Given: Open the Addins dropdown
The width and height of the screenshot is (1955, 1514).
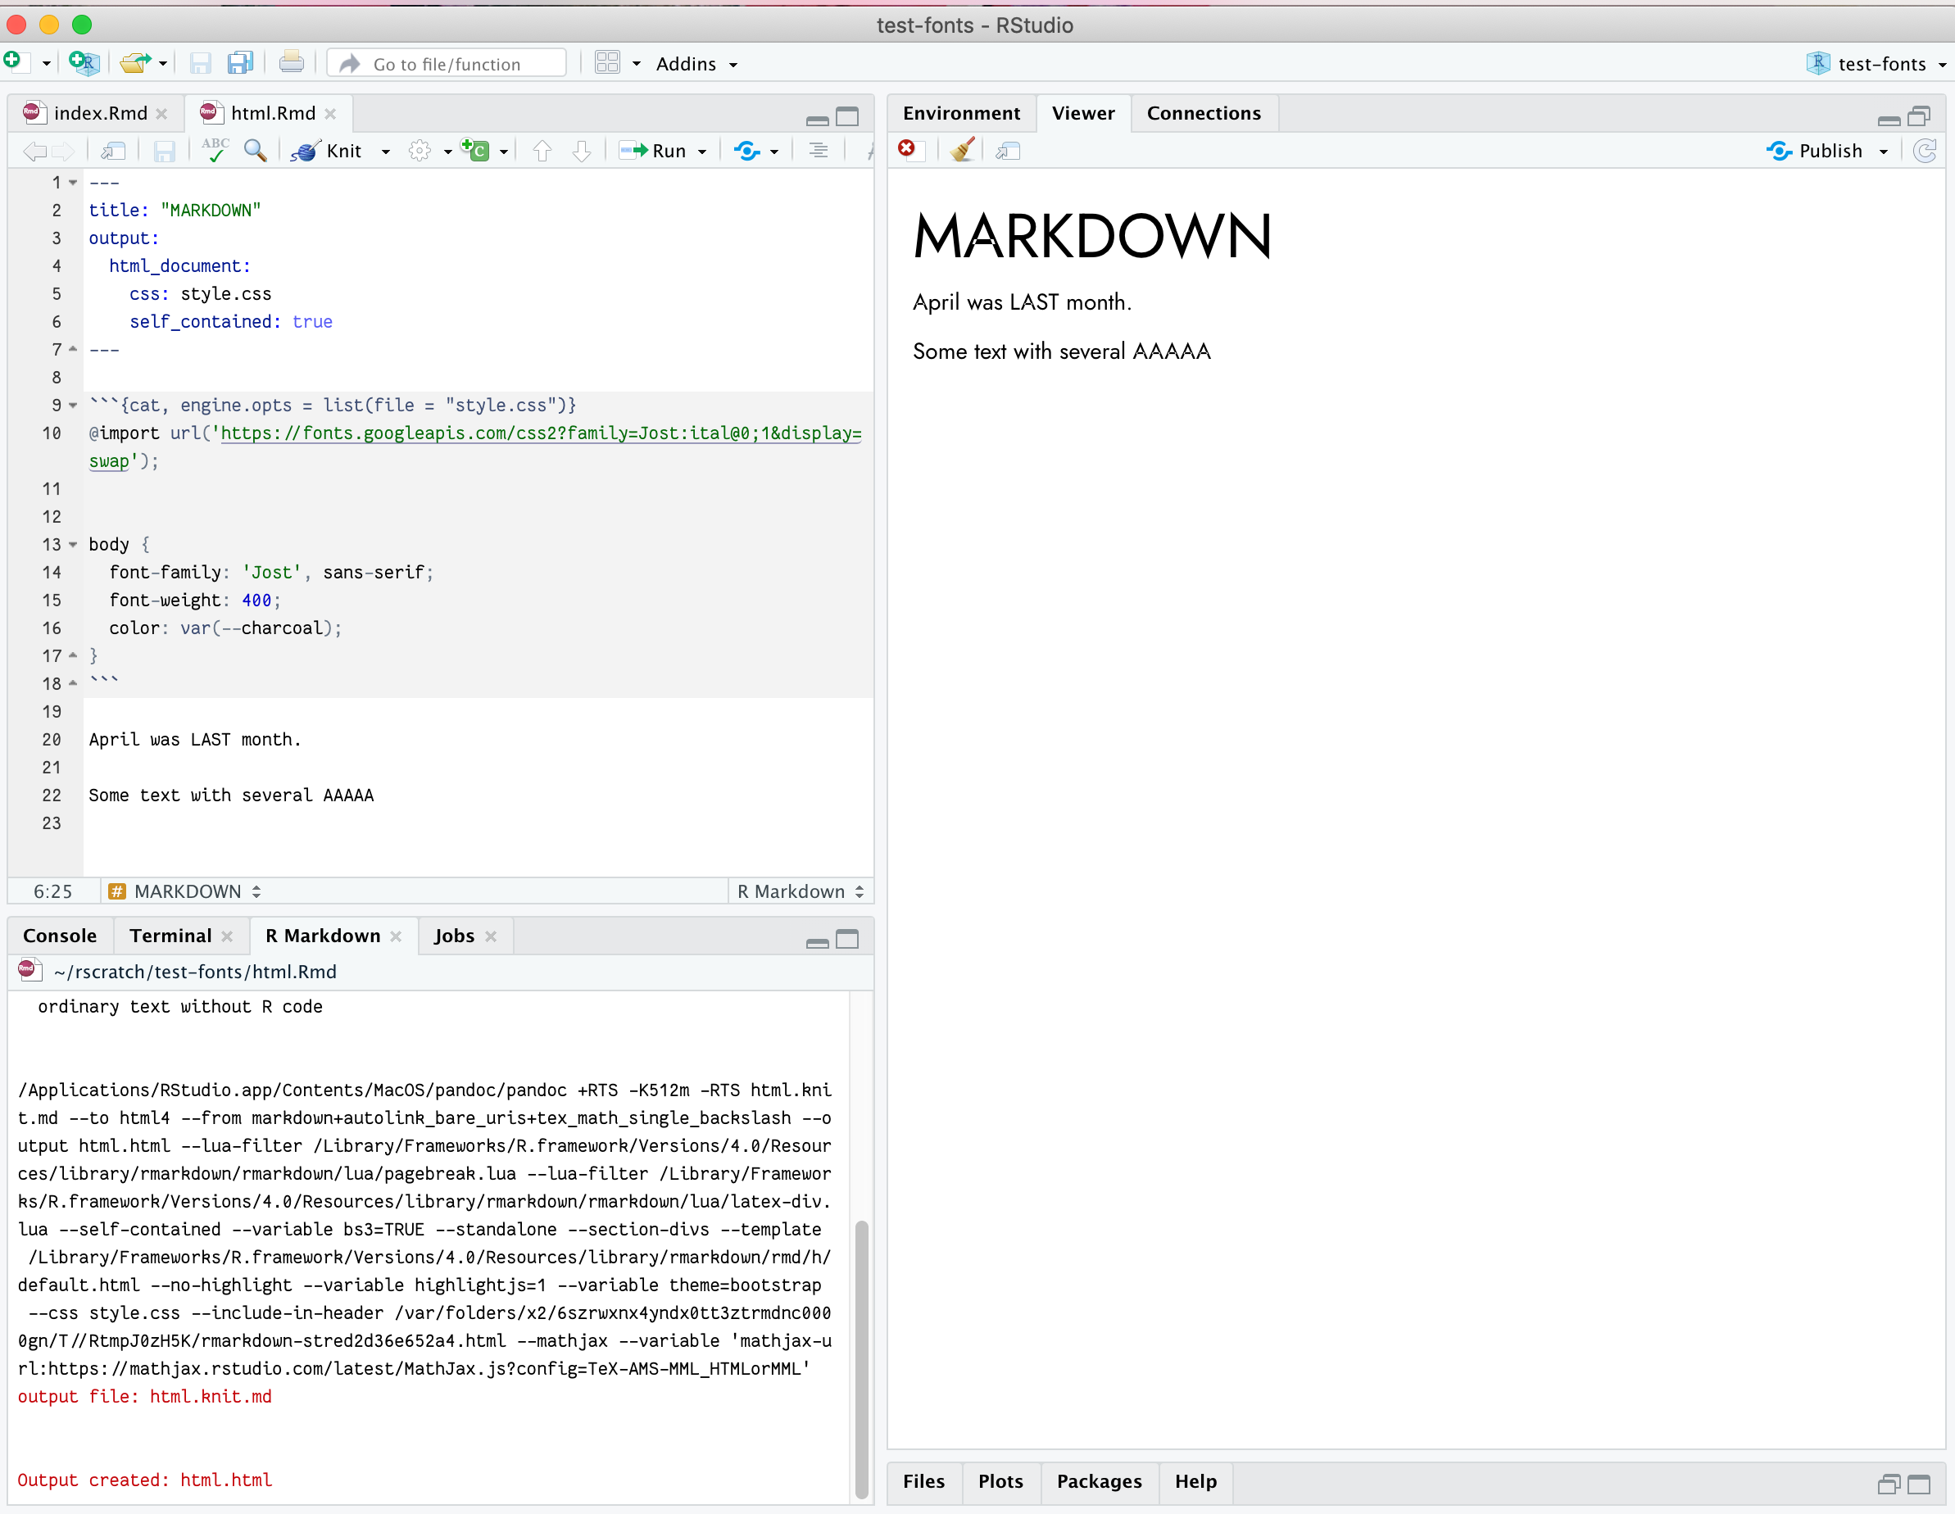Looking at the screenshot, I should [x=696, y=64].
